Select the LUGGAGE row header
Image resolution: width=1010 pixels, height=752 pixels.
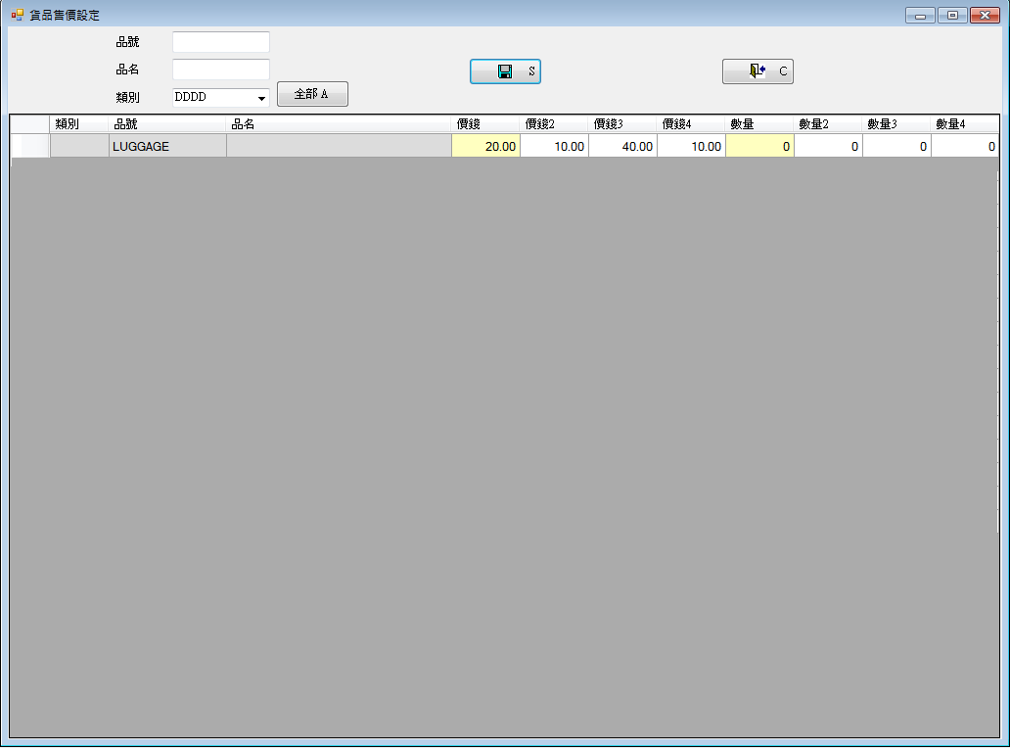[x=30, y=146]
